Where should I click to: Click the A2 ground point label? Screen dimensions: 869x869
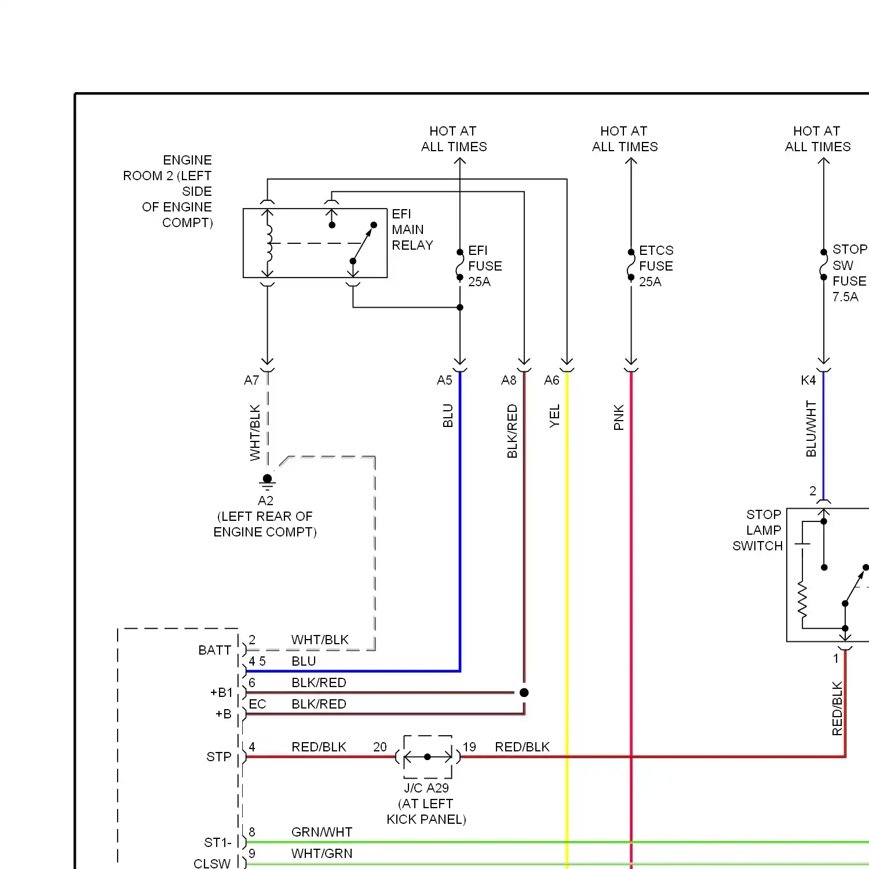(x=265, y=501)
